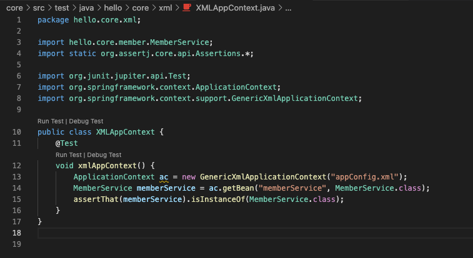Click 'package' keyword on line 1
Image resolution: width=473 pixels, height=258 pixels.
pos(53,20)
